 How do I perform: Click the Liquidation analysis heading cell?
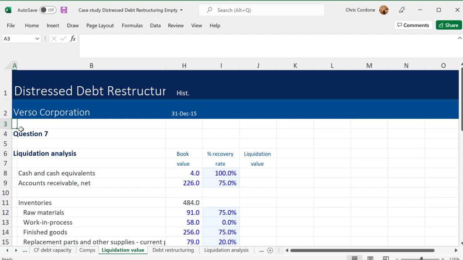point(45,153)
